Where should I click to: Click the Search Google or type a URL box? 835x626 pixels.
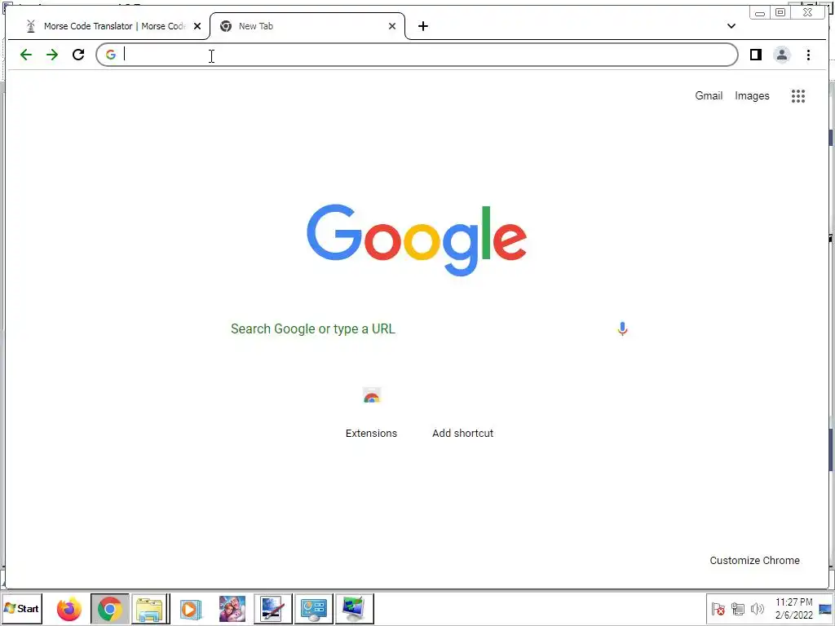(417, 329)
